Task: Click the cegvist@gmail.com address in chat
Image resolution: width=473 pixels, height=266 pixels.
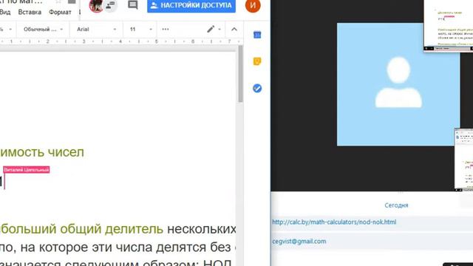Action: pyautogui.click(x=299, y=242)
